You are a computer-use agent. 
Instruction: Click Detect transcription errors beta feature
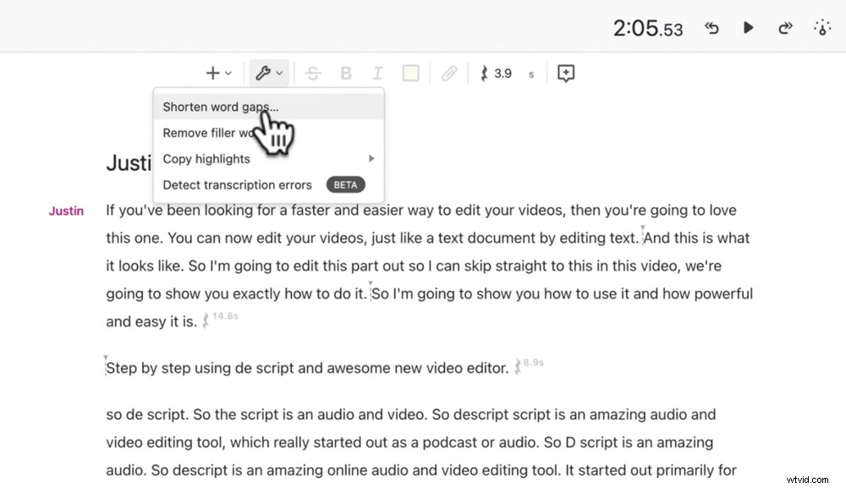point(237,184)
